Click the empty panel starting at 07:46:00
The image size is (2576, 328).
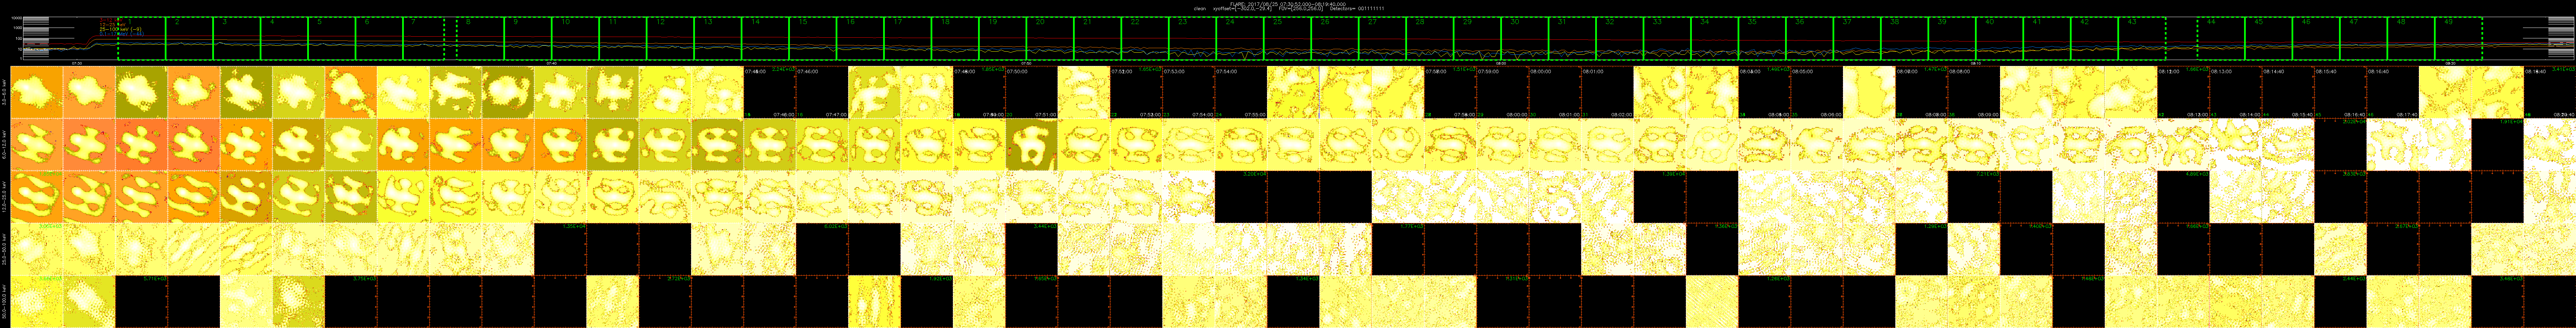pyautogui.click(x=822, y=92)
